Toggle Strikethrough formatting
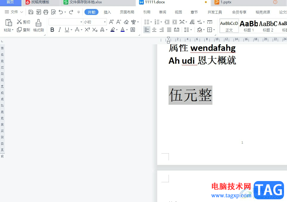 pos(77,30)
